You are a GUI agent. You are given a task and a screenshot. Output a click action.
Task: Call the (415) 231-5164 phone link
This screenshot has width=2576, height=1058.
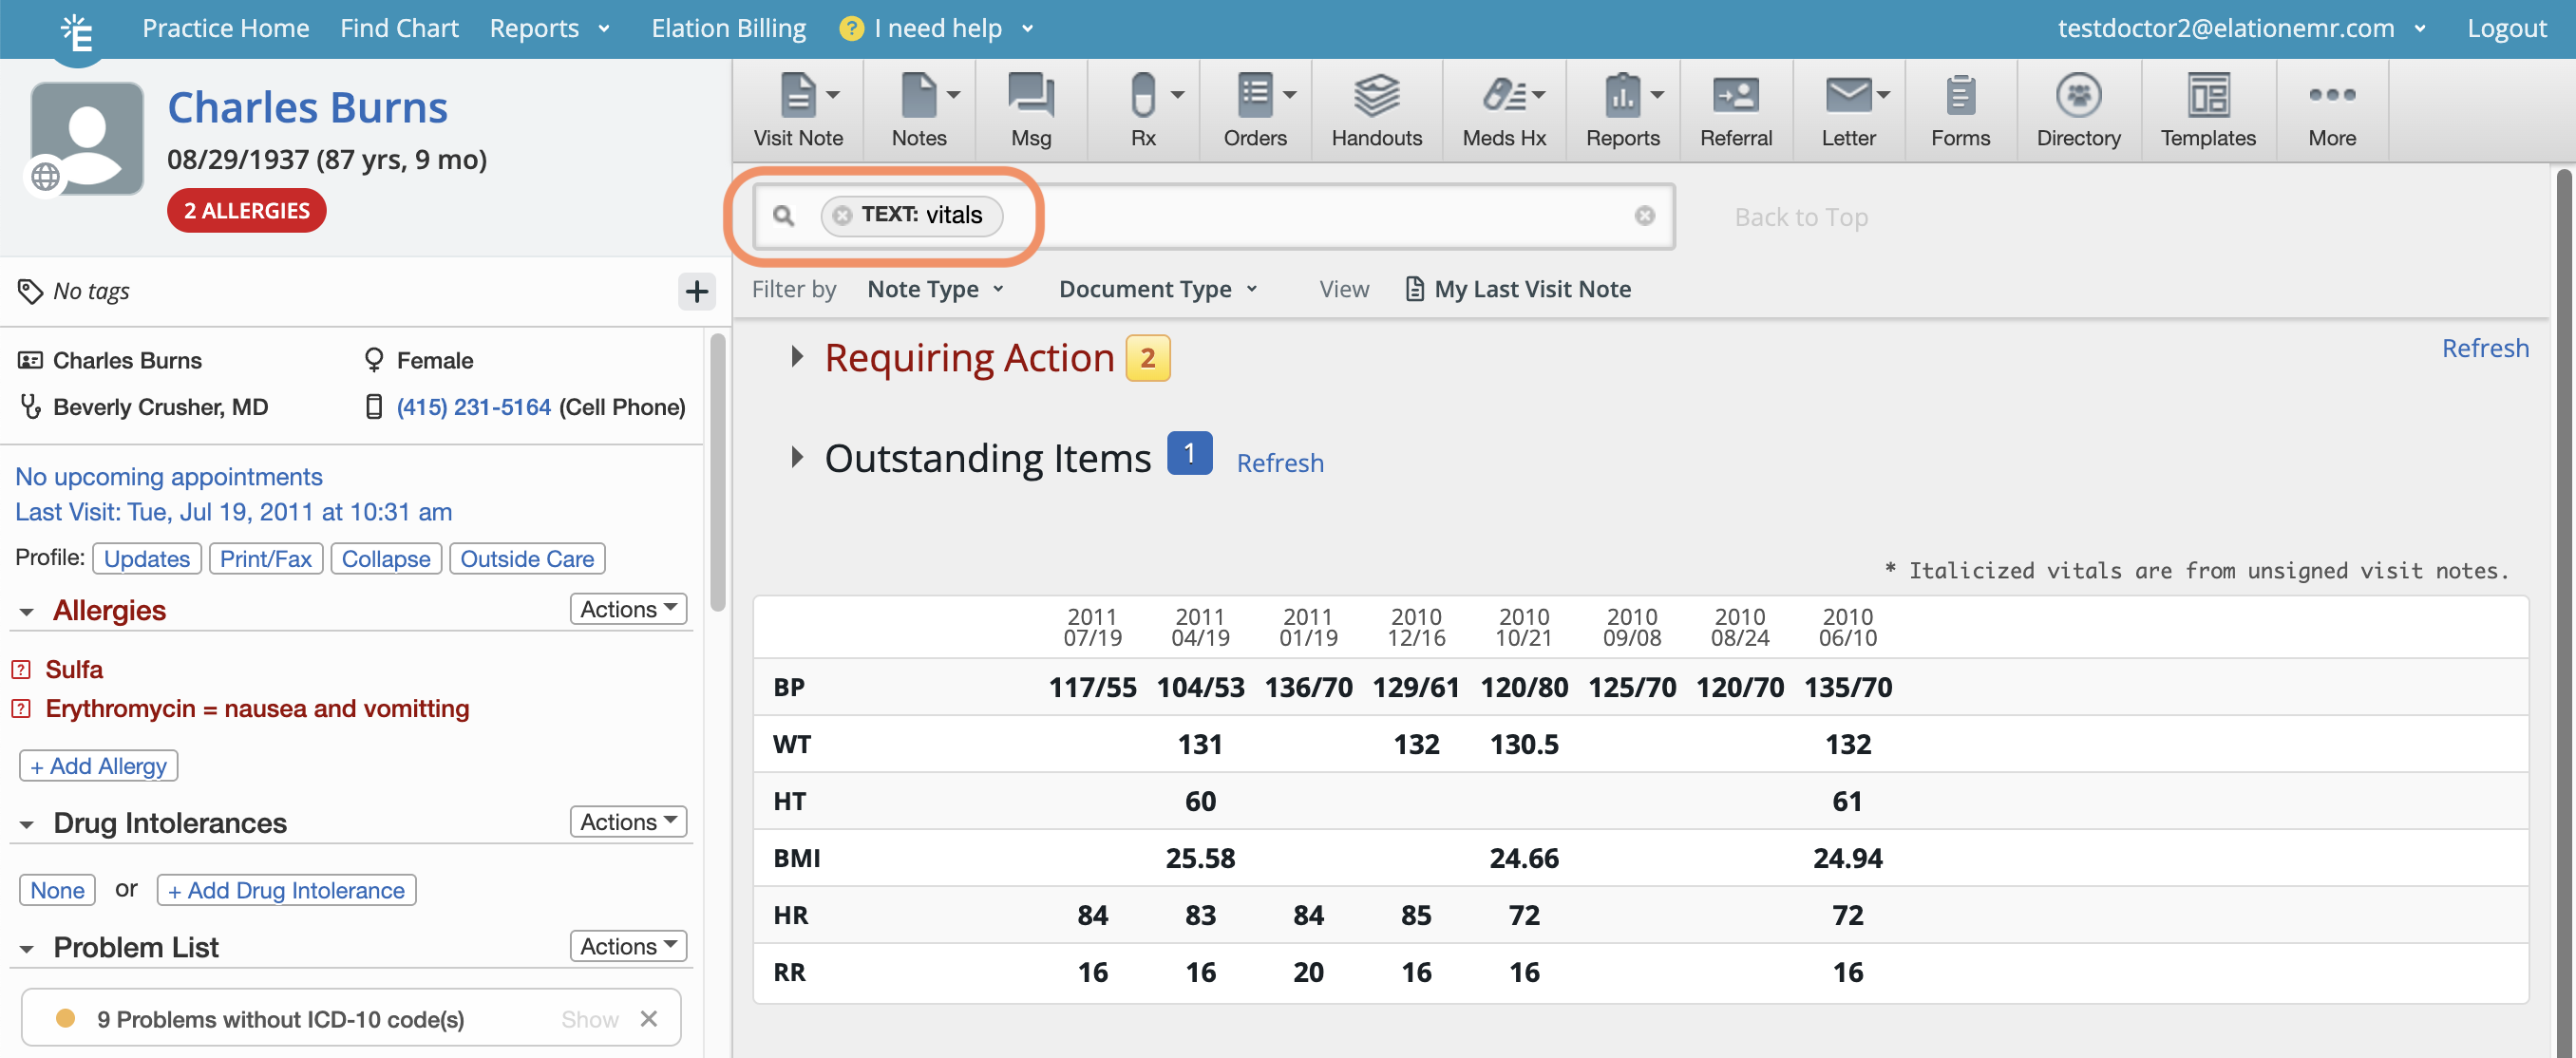(x=473, y=407)
